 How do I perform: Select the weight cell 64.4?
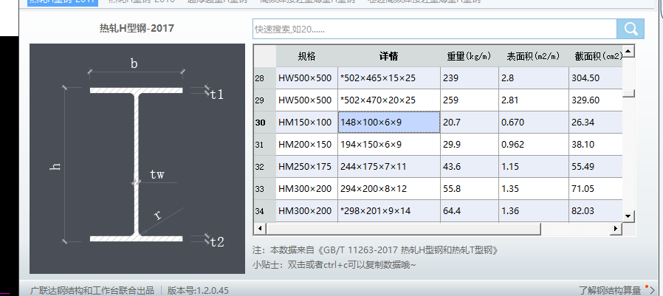pyautogui.click(x=470, y=210)
